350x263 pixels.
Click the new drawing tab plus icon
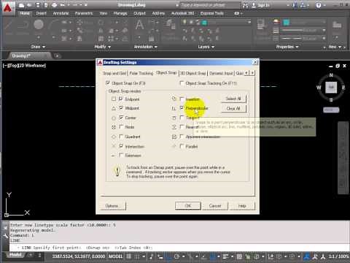pos(57,56)
